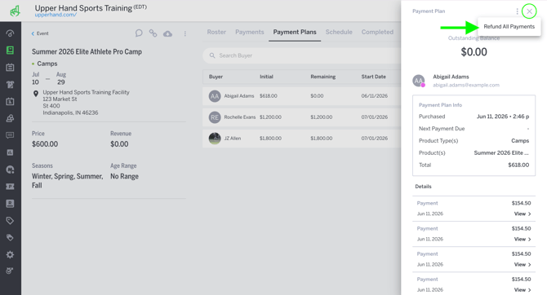Sort by the Remaining column header

pyautogui.click(x=323, y=77)
